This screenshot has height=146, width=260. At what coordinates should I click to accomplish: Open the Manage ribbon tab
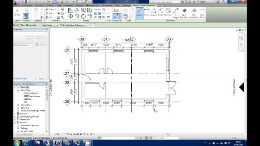coord(126,5)
